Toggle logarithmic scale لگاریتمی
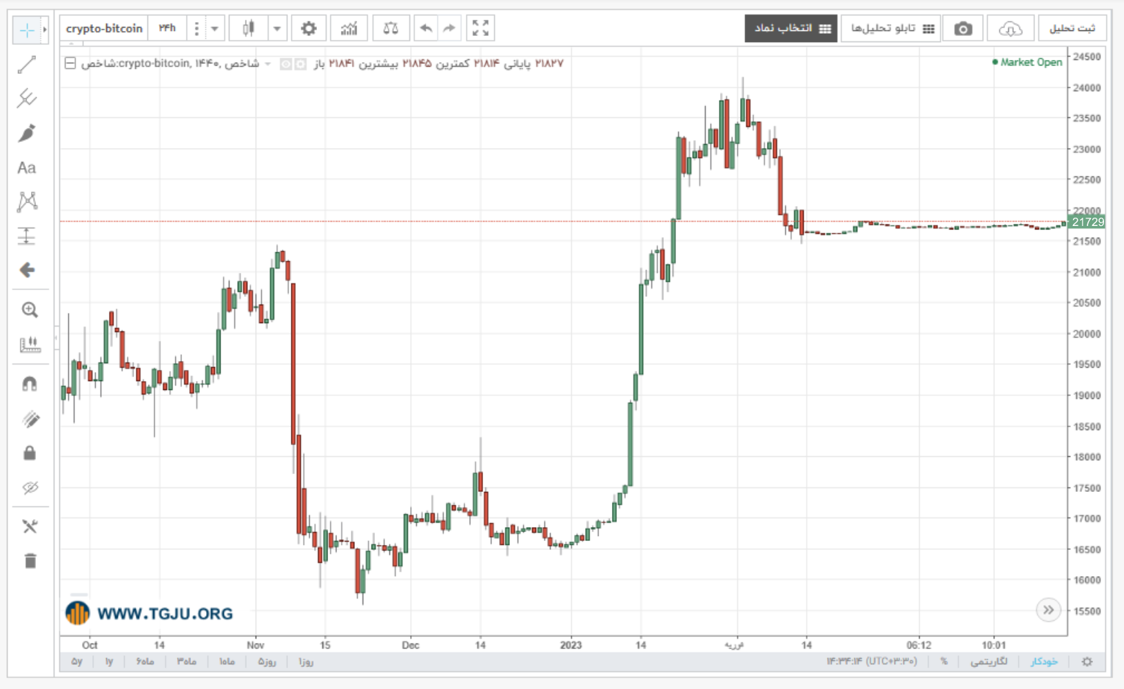 (x=989, y=661)
